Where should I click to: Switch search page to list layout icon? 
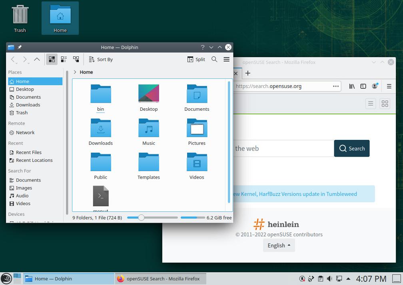371,104
